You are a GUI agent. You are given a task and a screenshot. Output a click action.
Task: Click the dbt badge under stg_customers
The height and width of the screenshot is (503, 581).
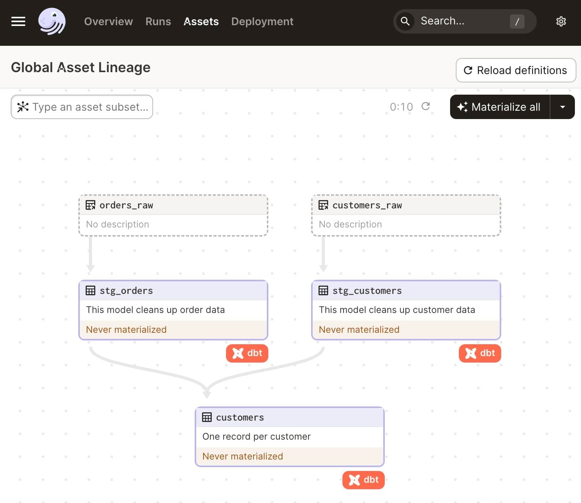point(480,353)
